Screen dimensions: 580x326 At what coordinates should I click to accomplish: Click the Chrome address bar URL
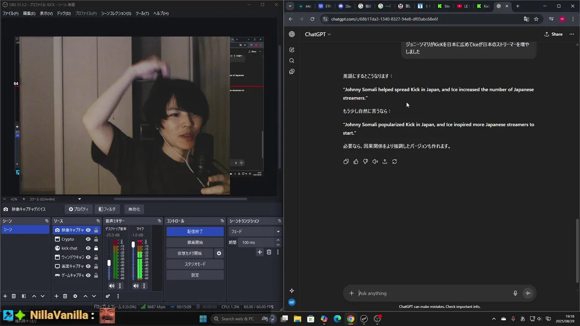[384, 19]
